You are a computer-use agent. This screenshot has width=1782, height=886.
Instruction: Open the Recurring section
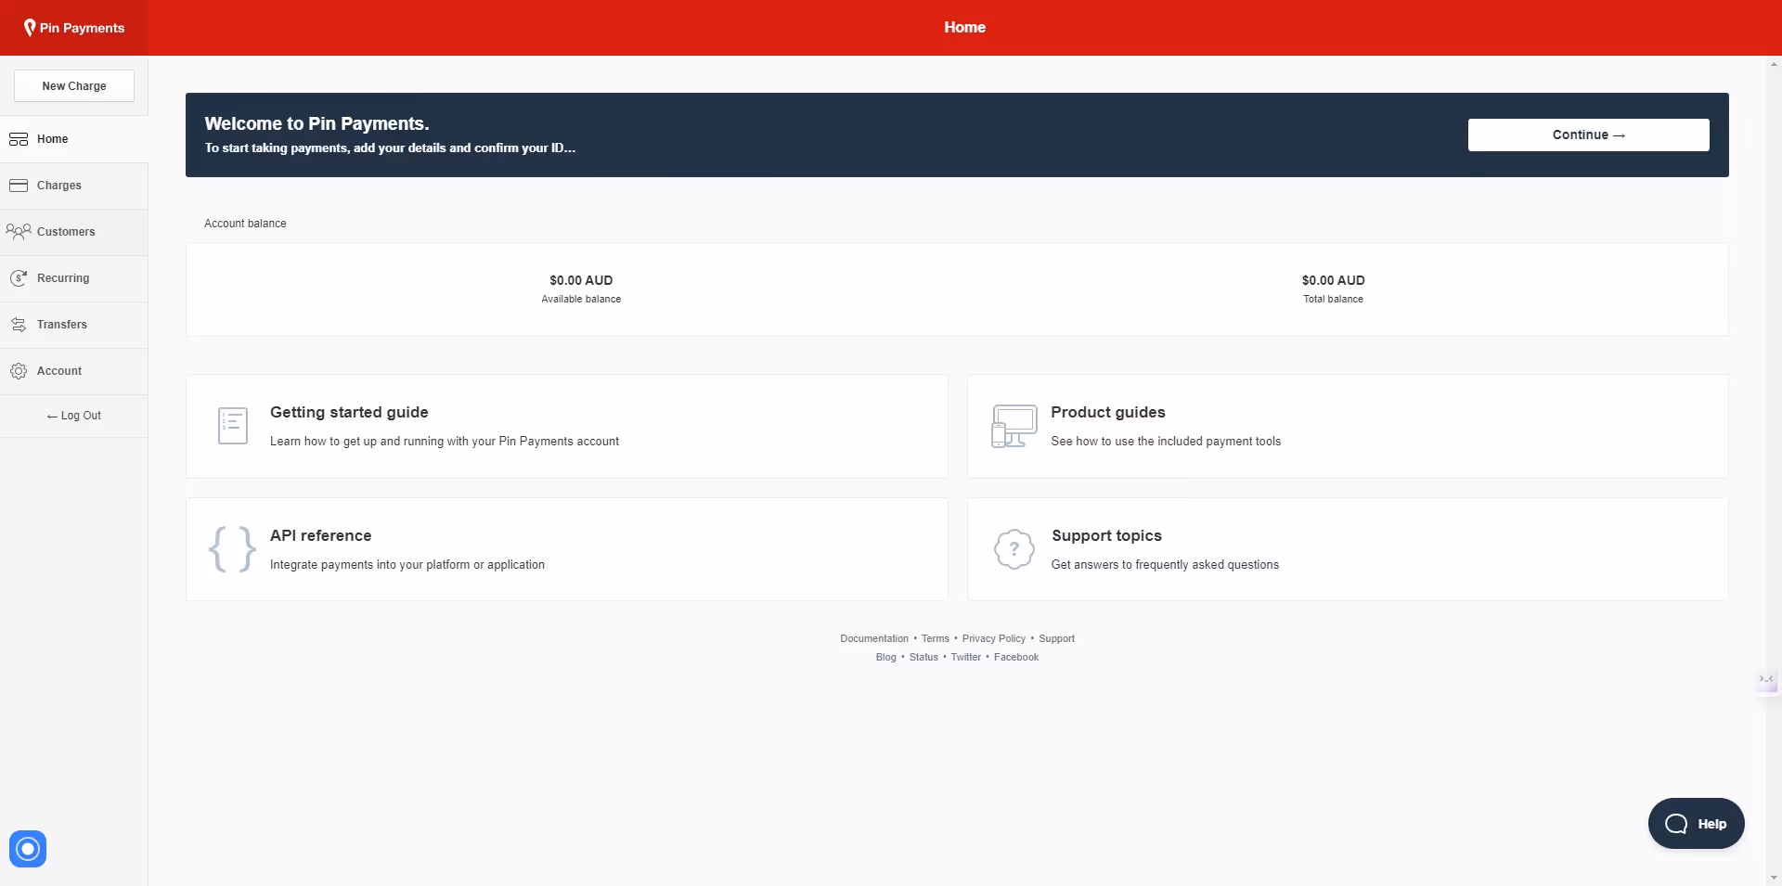[74, 278]
